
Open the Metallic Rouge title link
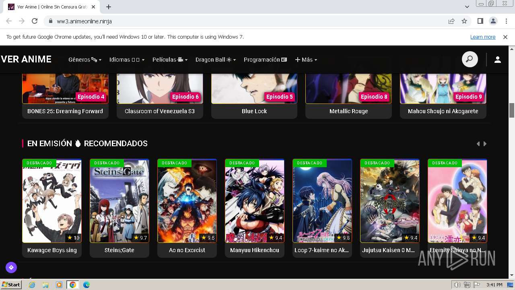pos(349,111)
